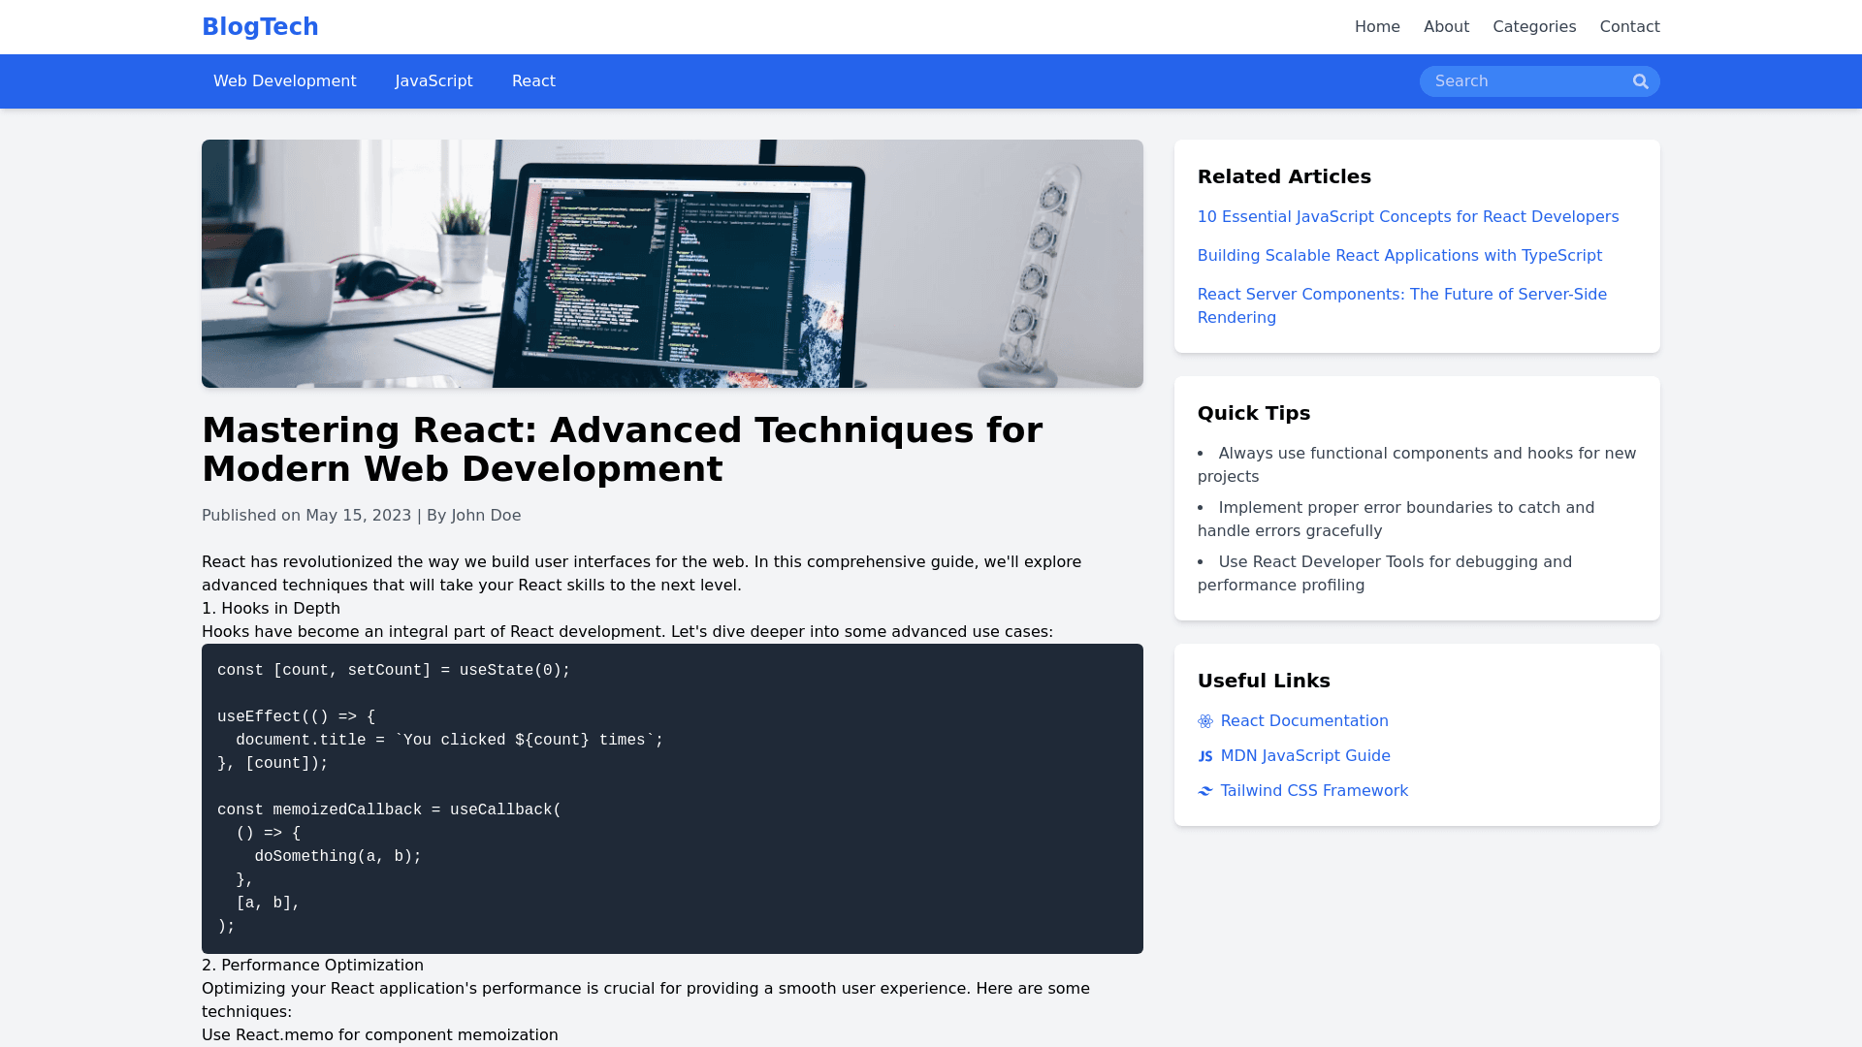Click the laptop hero image of article
1862x1047 pixels.
672,264
